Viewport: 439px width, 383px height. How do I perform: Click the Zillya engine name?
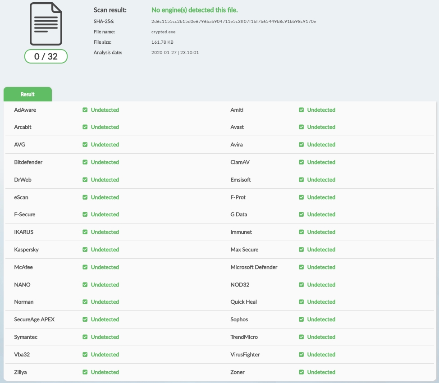coord(20,372)
